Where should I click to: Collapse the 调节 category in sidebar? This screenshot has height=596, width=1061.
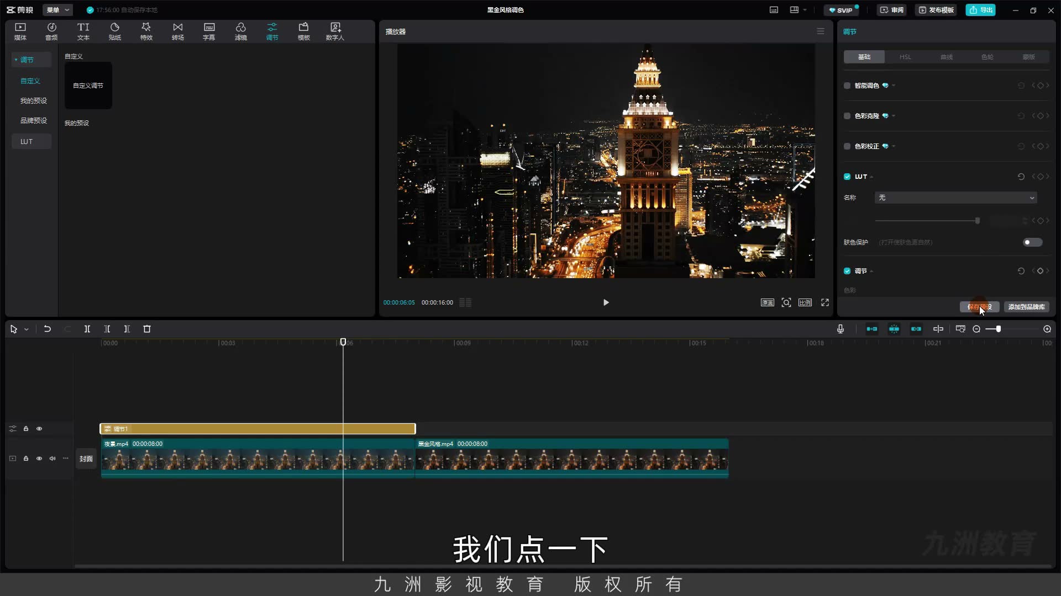(16, 60)
